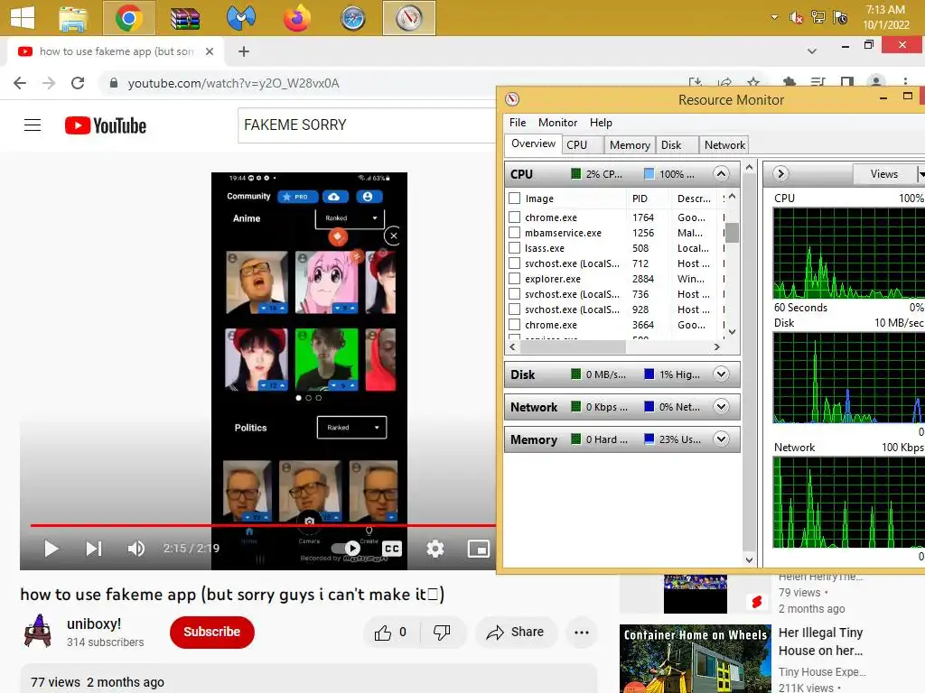Open Container Home on Wheels thumbnail

tap(696, 659)
